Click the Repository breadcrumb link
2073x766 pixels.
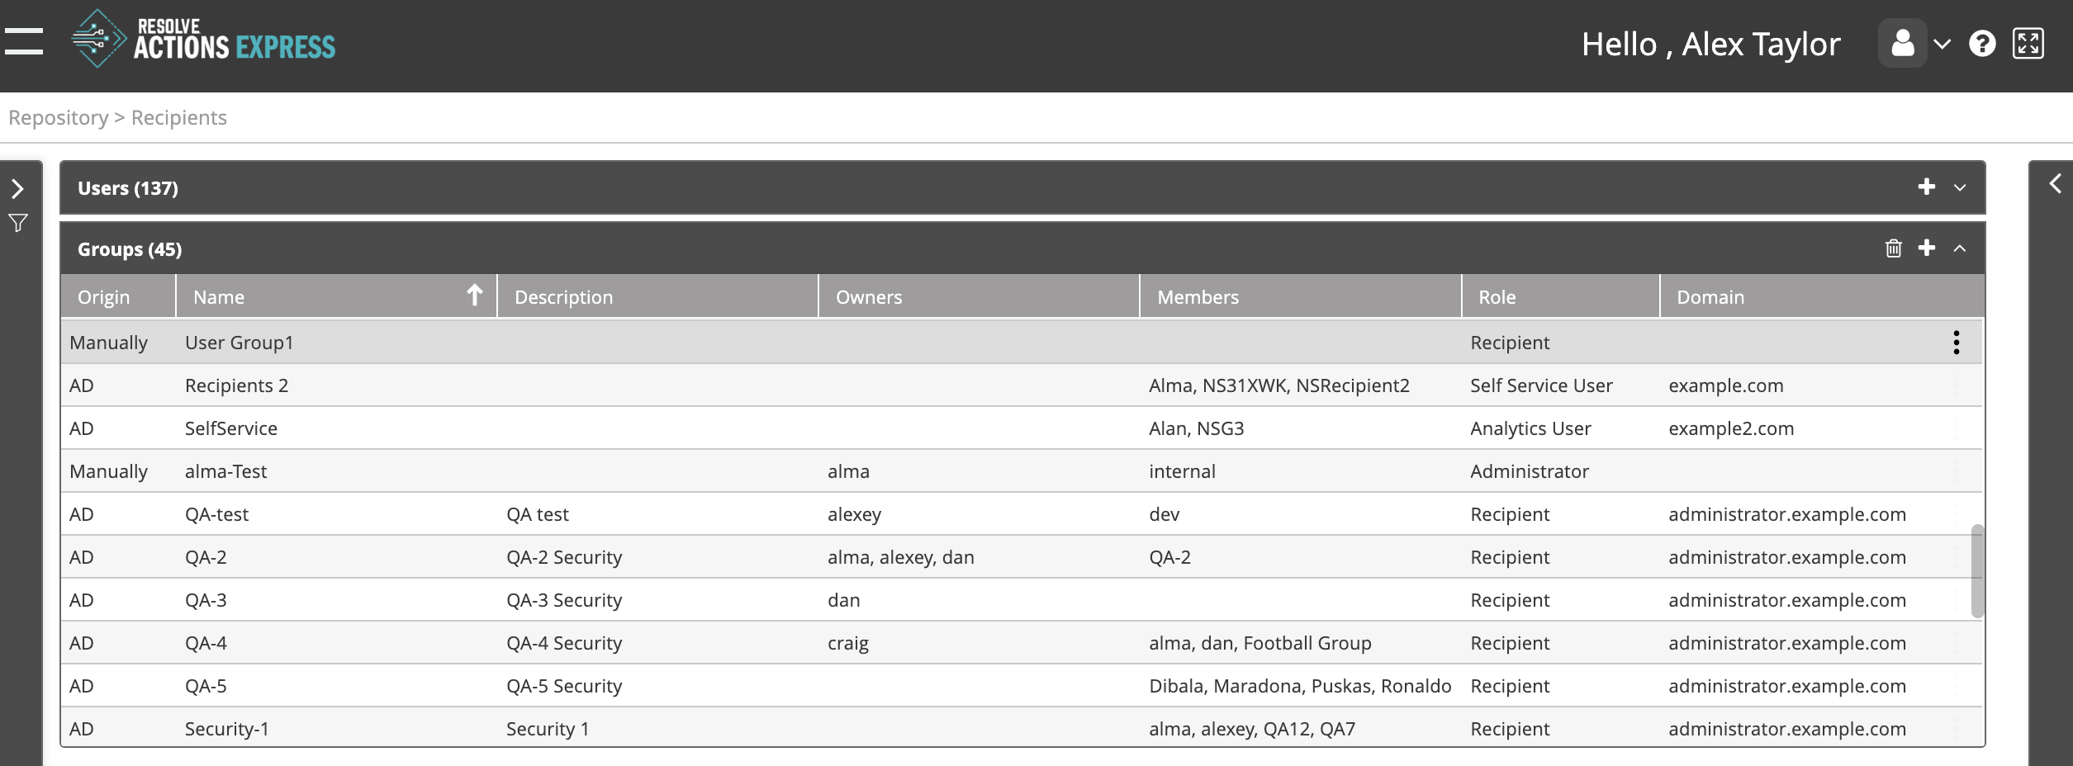[58, 118]
